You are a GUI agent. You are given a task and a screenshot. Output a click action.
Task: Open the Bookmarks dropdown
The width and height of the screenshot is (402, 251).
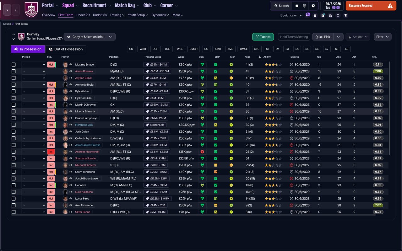coord(291,15)
